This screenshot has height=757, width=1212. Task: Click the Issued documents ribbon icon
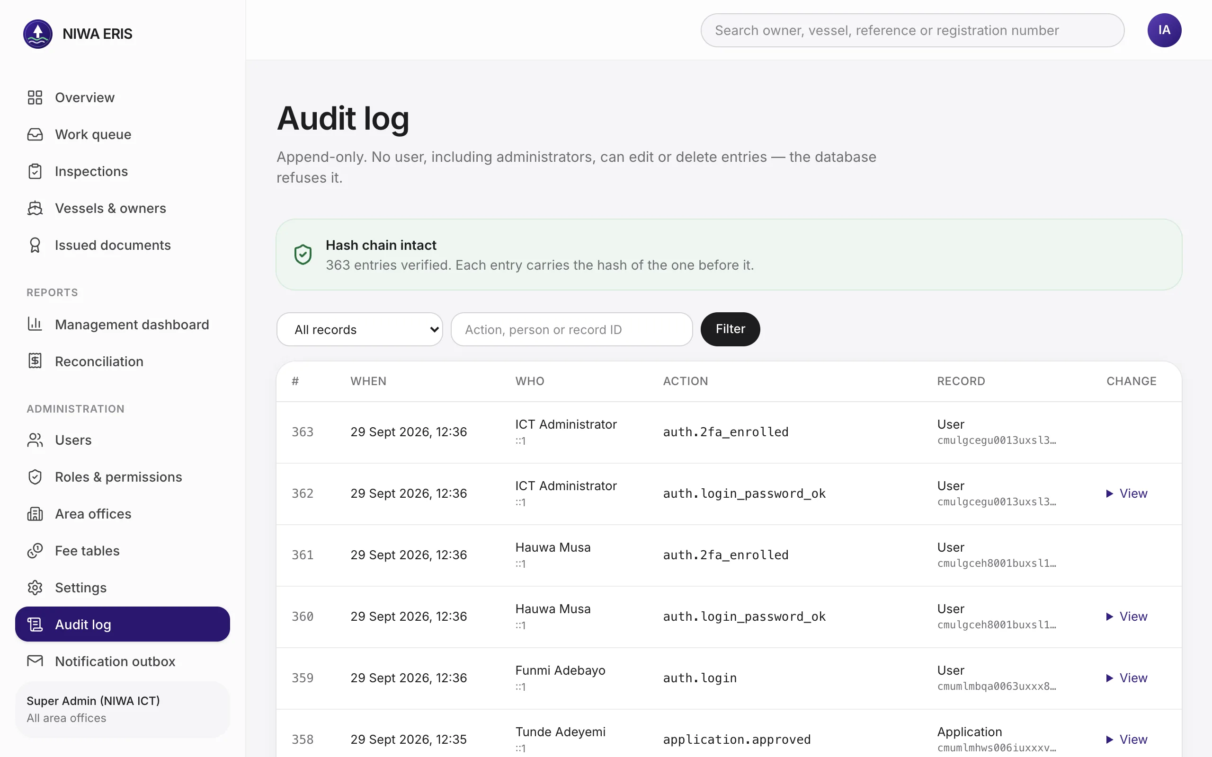[35, 246]
